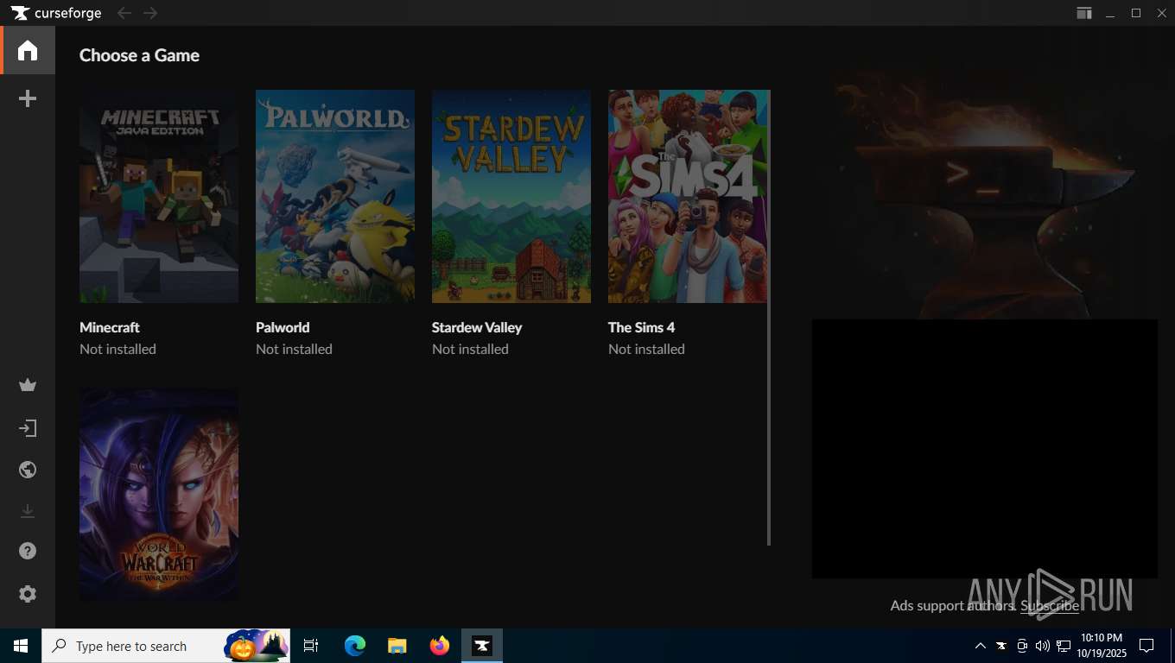1175x663 pixels.
Task: Click the Stardew Valley title text
Action: [x=477, y=327]
